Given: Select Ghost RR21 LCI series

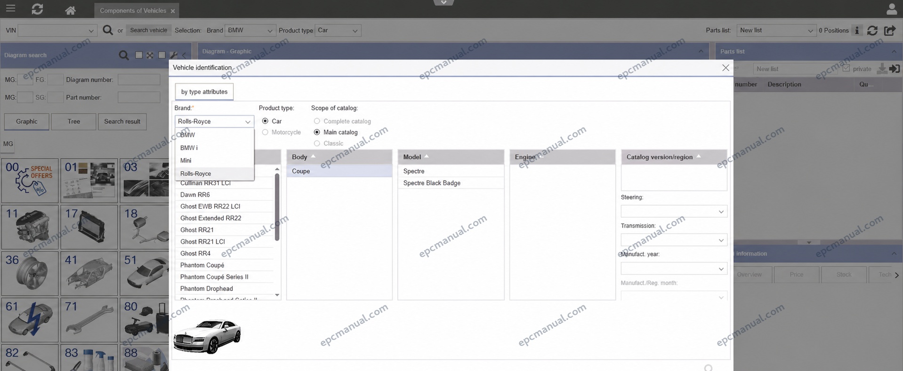Looking at the screenshot, I should click(224, 242).
